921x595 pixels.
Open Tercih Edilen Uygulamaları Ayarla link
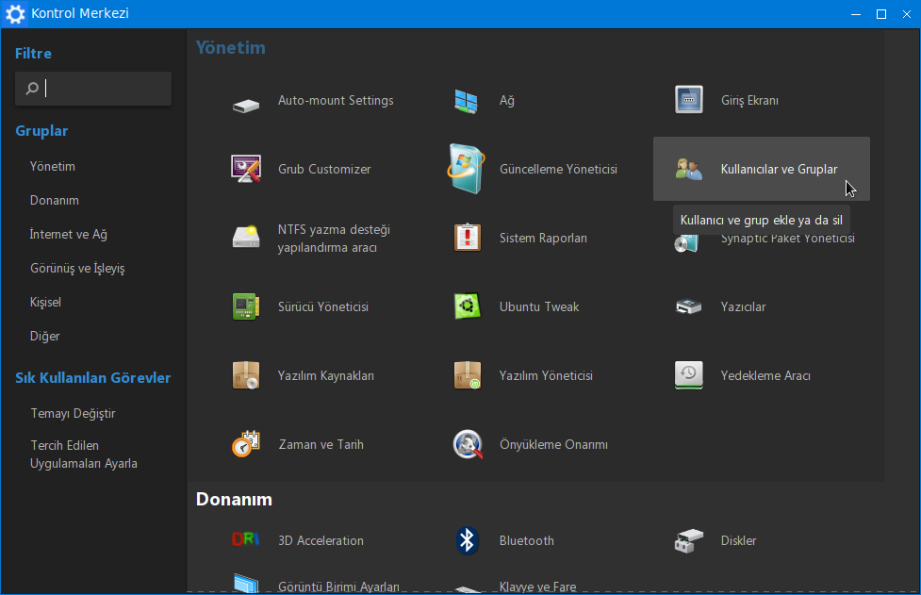click(x=83, y=455)
